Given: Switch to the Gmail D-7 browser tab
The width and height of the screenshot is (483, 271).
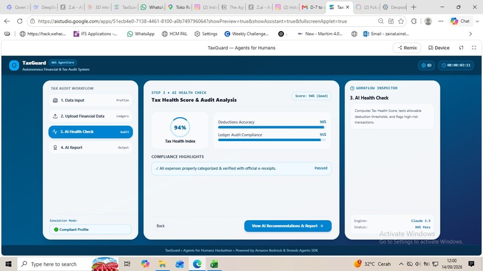Looking at the screenshot, I should click(x=313, y=7).
